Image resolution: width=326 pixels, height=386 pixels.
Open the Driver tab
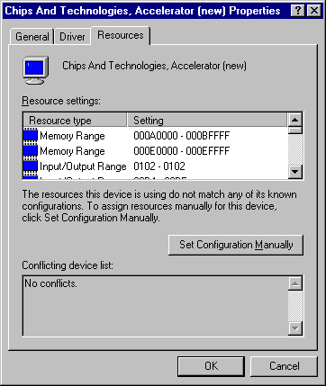pos(72,37)
